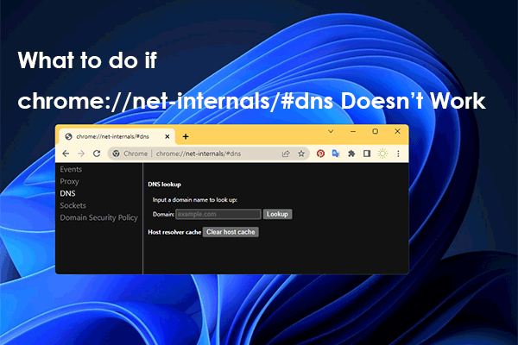Click 'Input a domain name to look up:' text
This screenshot has height=345, width=518.
(195, 200)
